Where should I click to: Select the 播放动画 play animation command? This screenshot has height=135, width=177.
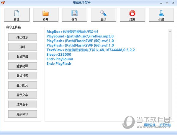(22, 66)
